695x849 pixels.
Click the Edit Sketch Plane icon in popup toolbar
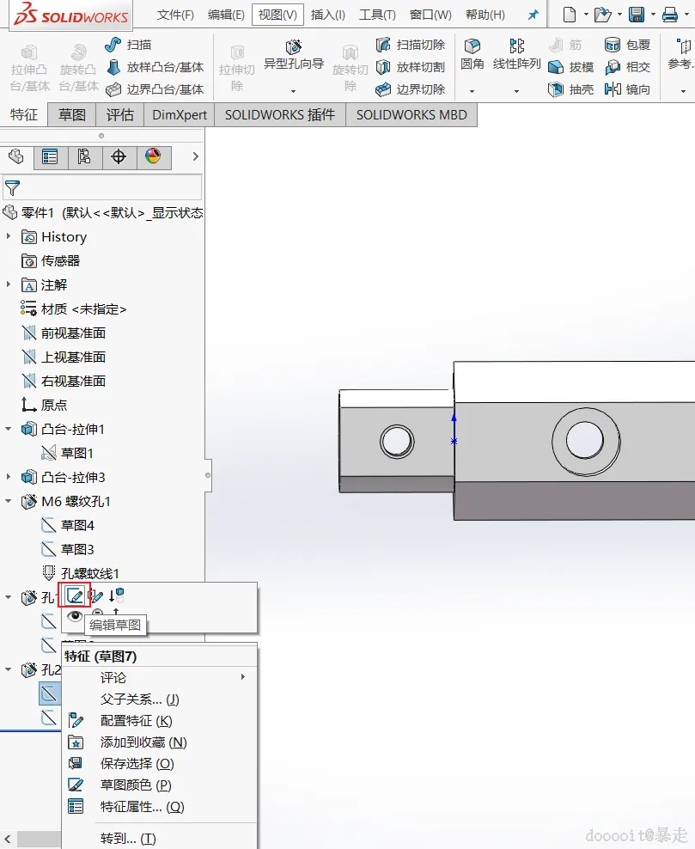96,596
